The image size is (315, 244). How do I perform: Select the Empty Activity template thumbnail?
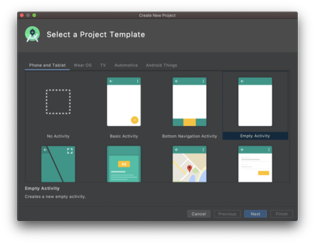coord(255,102)
